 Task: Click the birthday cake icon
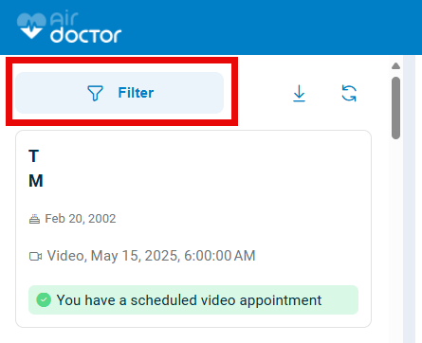(x=34, y=219)
